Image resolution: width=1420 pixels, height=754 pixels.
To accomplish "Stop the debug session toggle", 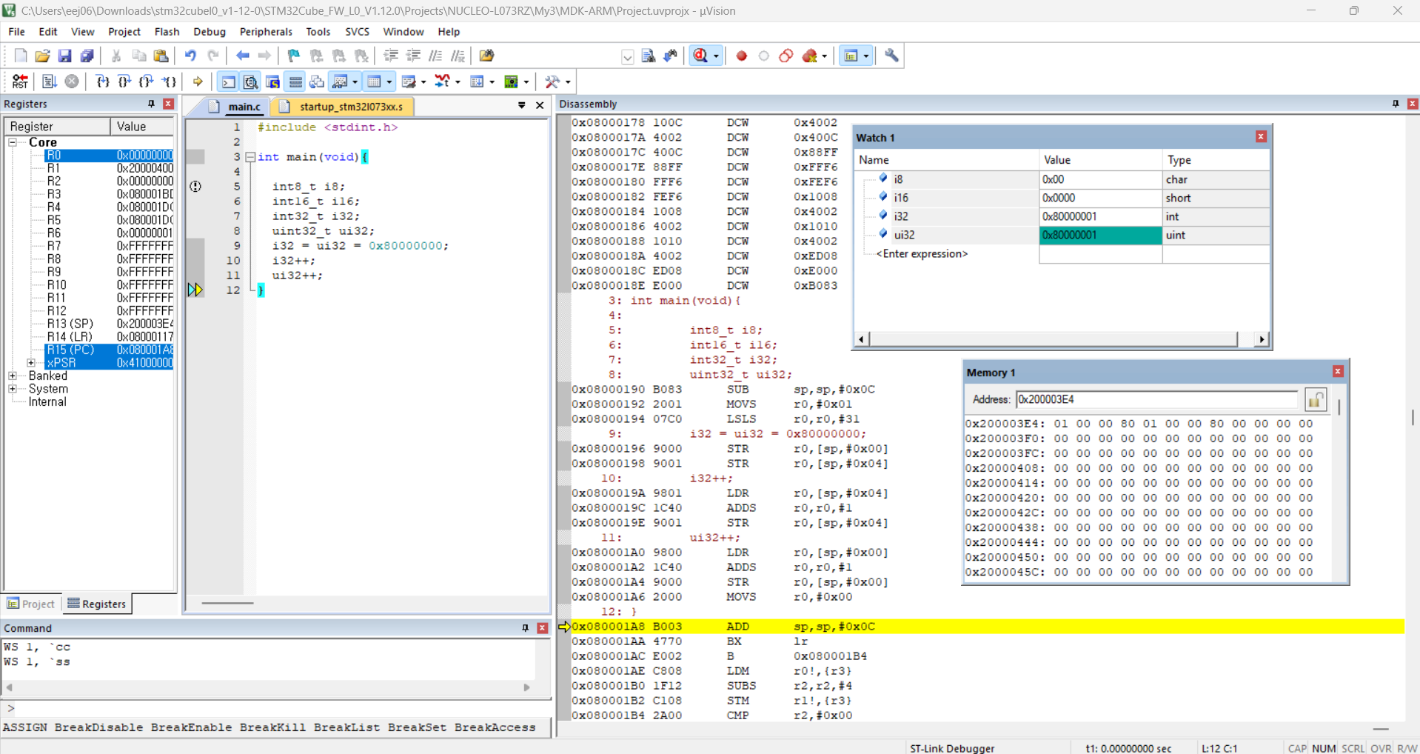I will coord(700,56).
